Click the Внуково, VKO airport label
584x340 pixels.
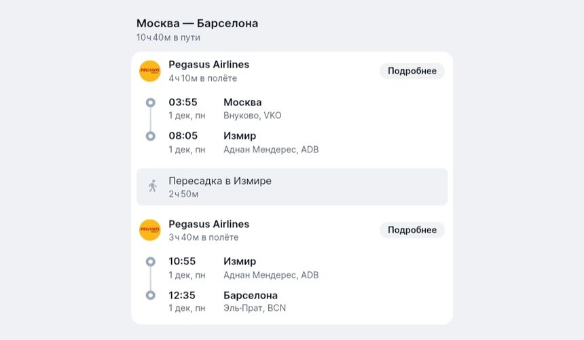coord(252,116)
